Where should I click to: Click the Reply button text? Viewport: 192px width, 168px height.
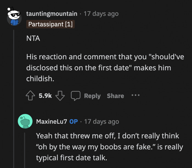(92, 96)
